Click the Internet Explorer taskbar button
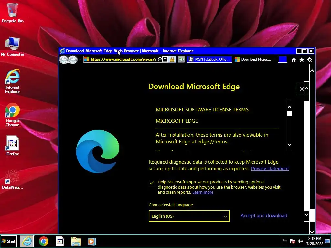 [x=27, y=241]
